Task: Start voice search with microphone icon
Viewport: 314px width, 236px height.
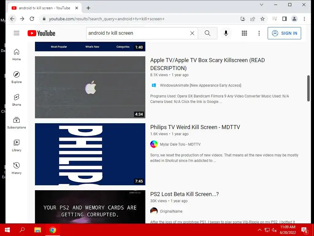Action: point(226,33)
